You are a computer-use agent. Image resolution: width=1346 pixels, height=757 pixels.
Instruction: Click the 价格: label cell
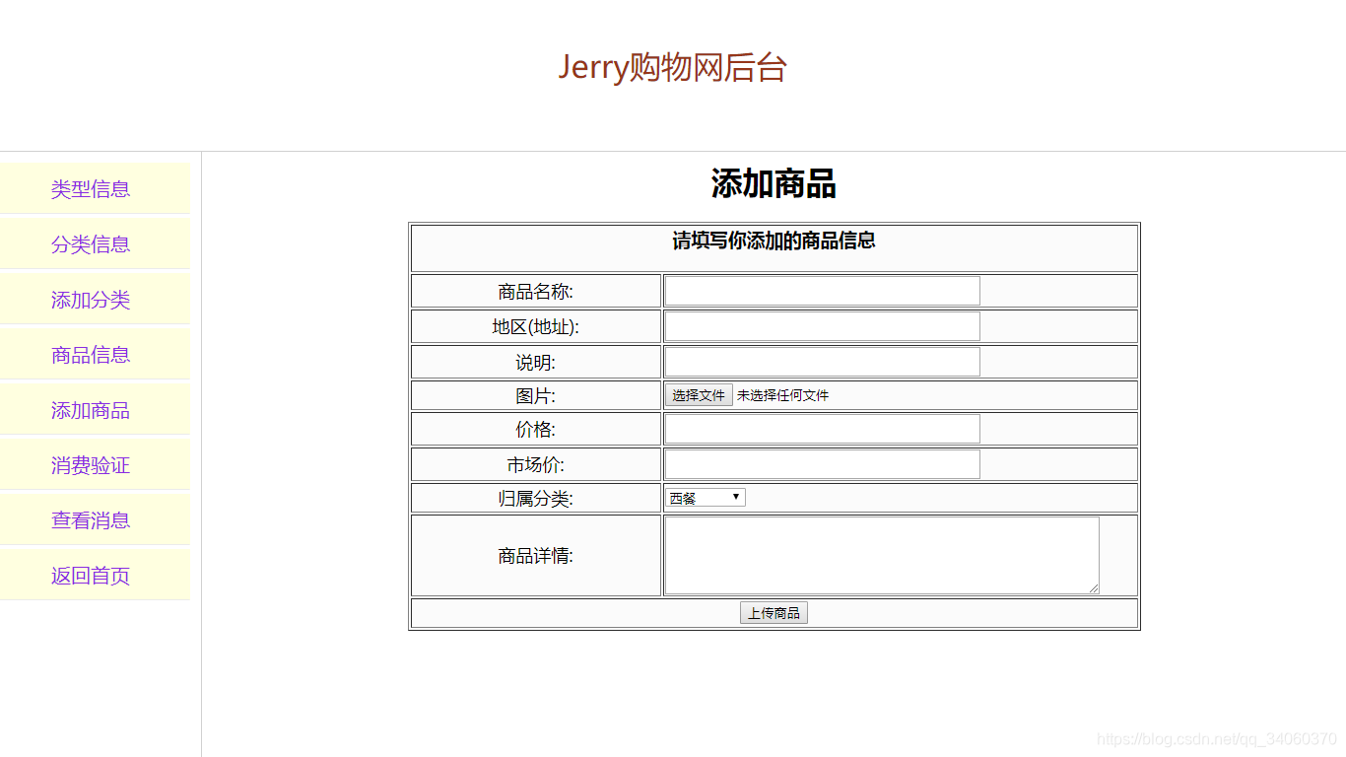(x=536, y=429)
